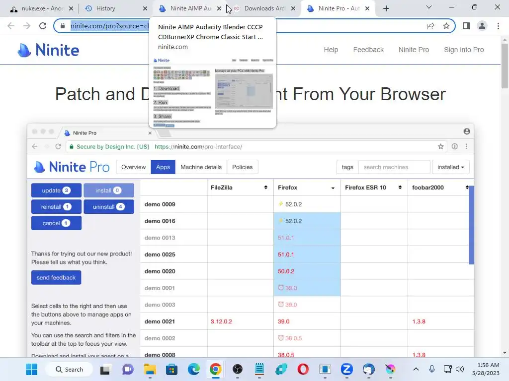Click the uninstall 4 button

[109, 207]
